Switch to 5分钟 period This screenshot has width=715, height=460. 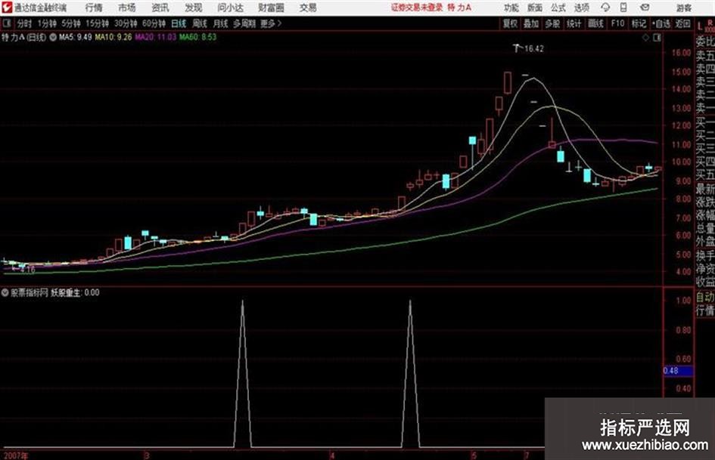(71, 23)
